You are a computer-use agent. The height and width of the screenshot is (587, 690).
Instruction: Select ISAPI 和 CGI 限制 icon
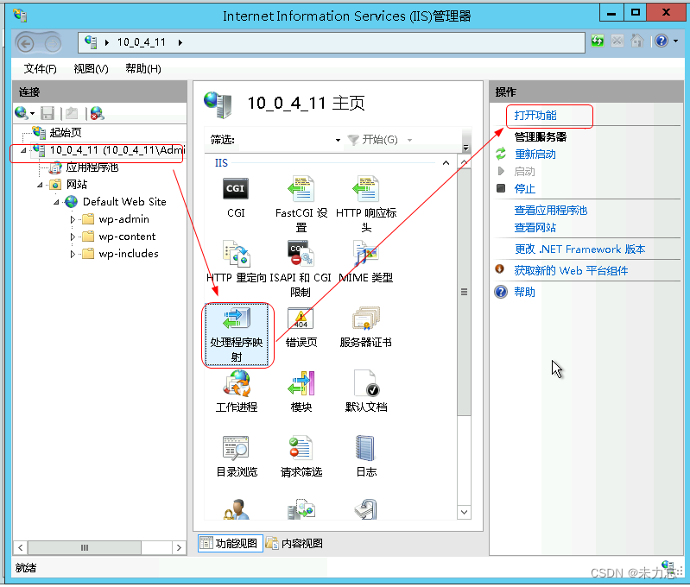click(301, 254)
